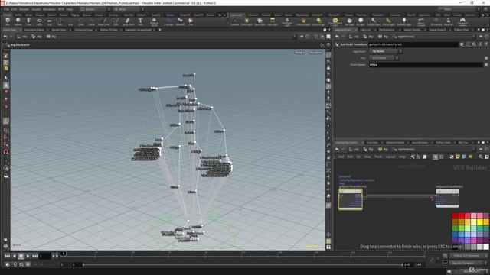
Task: Add a Switcher from the shelf
Action: [448, 22]
